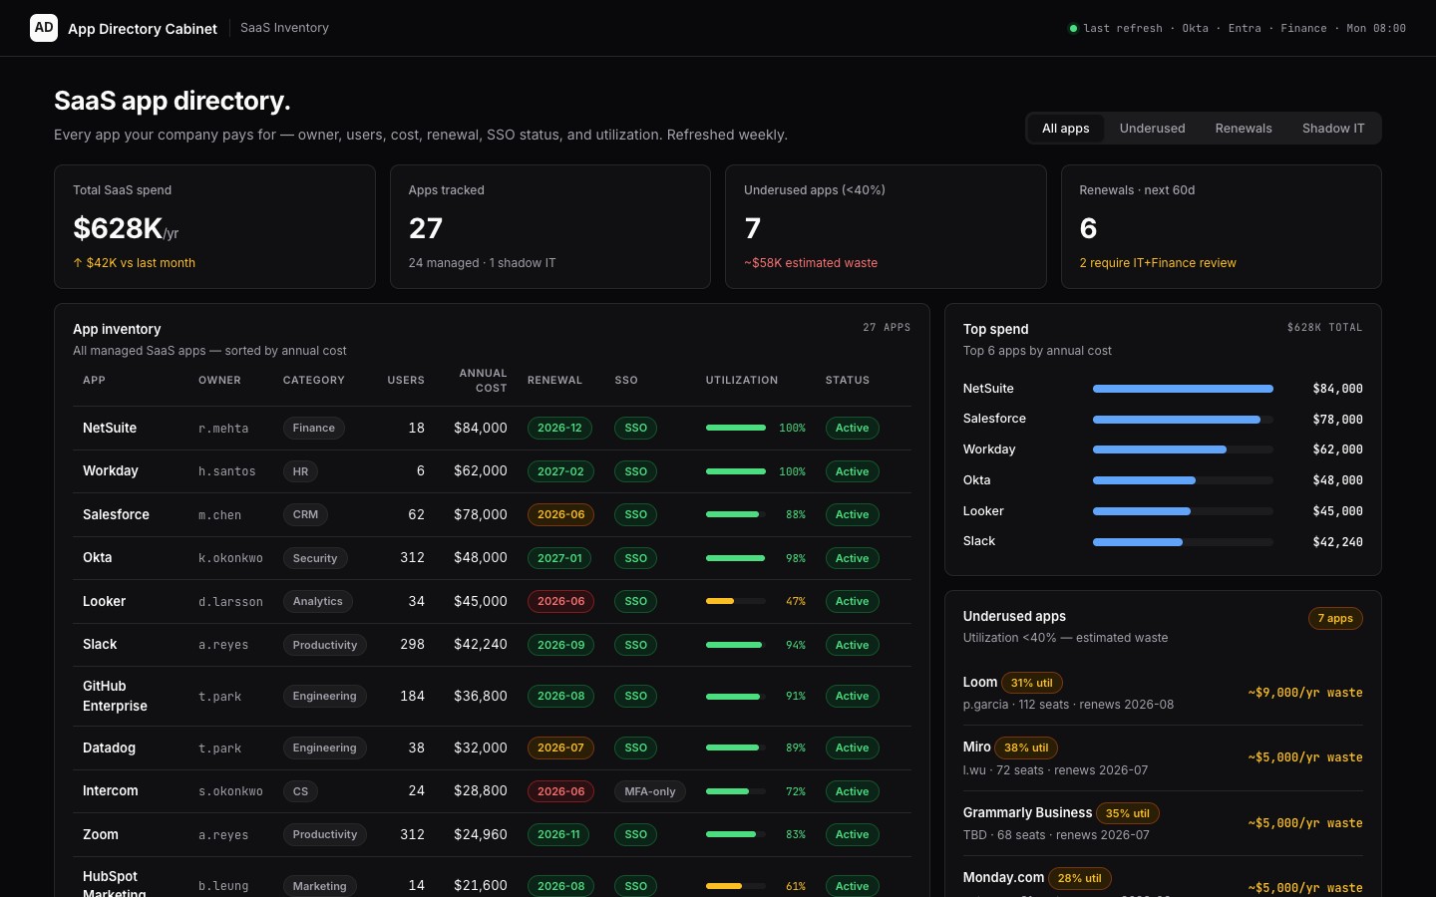
Task: Select the Renewals tab
Action: [x=1244, y=129]
